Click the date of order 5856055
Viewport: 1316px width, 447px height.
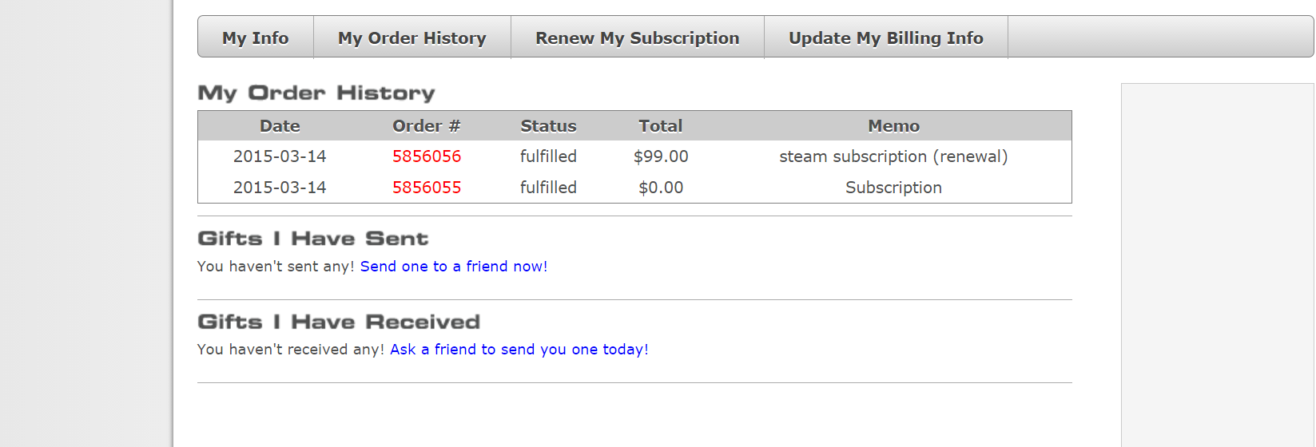click(280, 188)
